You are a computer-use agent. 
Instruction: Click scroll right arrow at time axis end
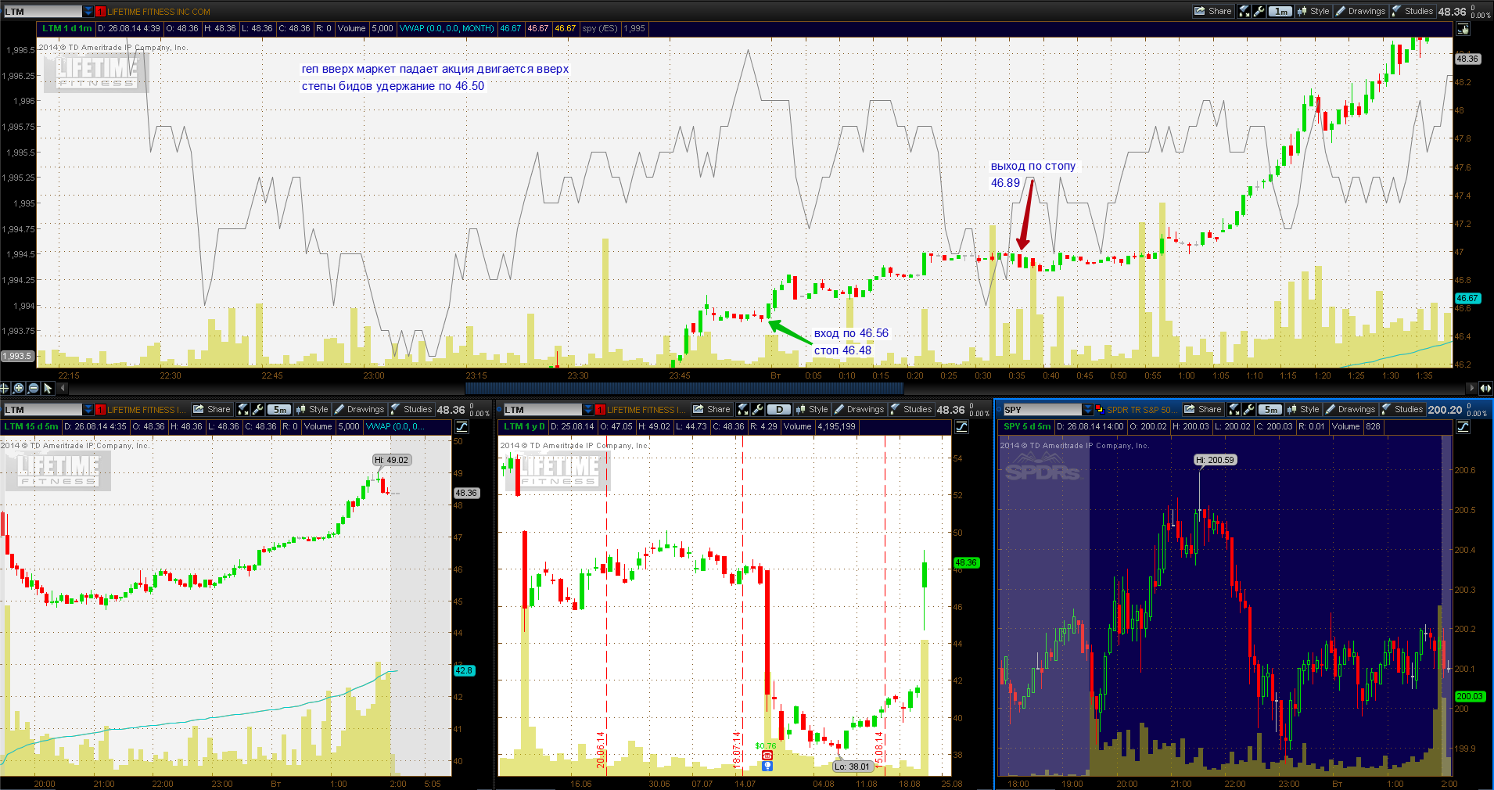coord(1471,388)
